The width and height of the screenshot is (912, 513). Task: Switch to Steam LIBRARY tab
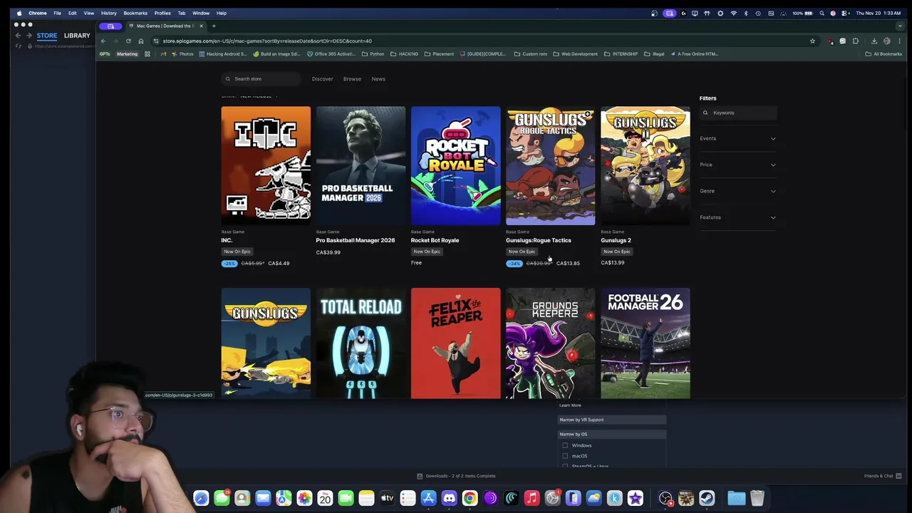[x=77, y=36]
